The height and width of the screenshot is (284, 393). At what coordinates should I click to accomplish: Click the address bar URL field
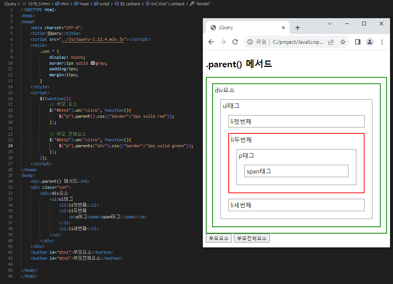pos(298,42)
